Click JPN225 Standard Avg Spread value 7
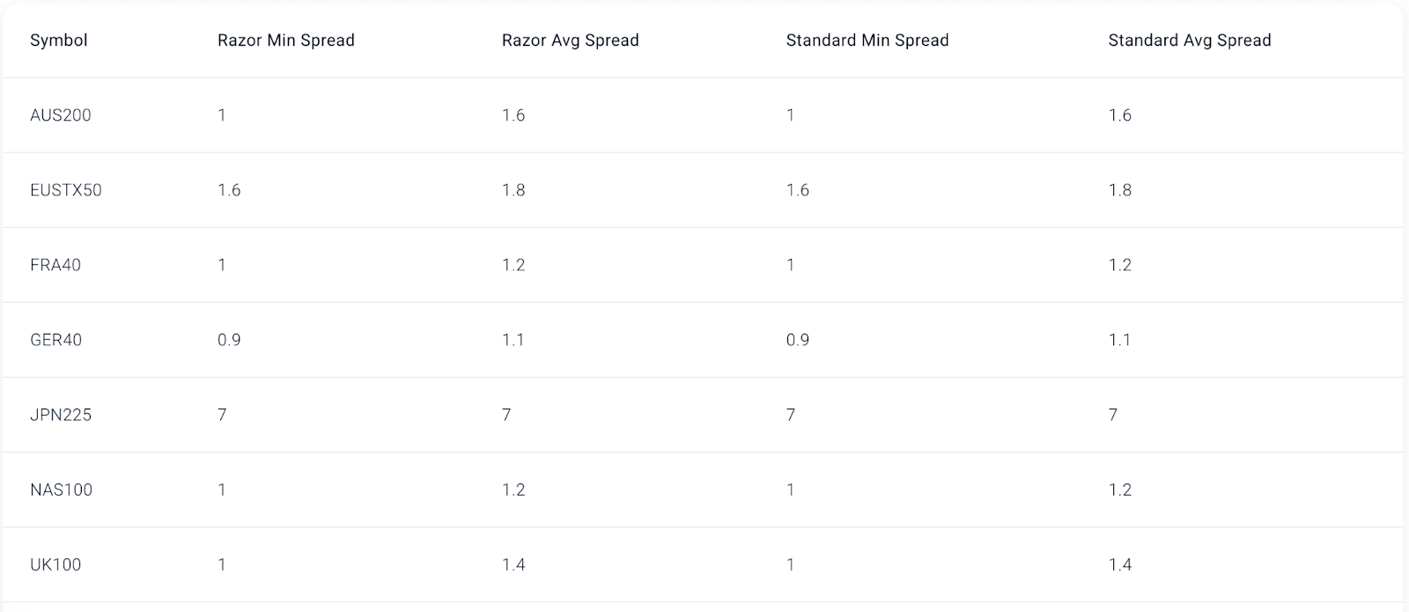Screen dimensions: 1409x612 (1113, 415)
